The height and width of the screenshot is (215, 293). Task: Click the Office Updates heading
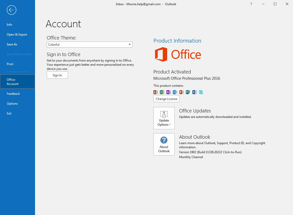tap(195, 111)
